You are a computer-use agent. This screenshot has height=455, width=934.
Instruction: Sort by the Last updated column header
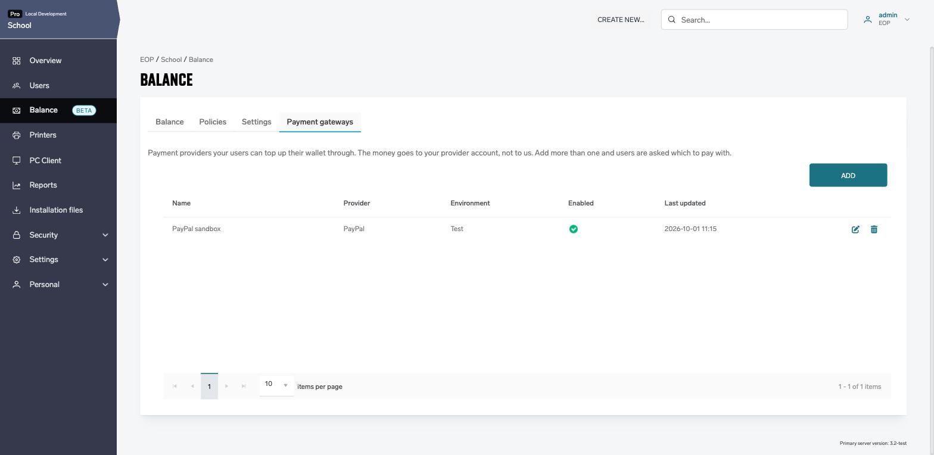tap(685, 203)
